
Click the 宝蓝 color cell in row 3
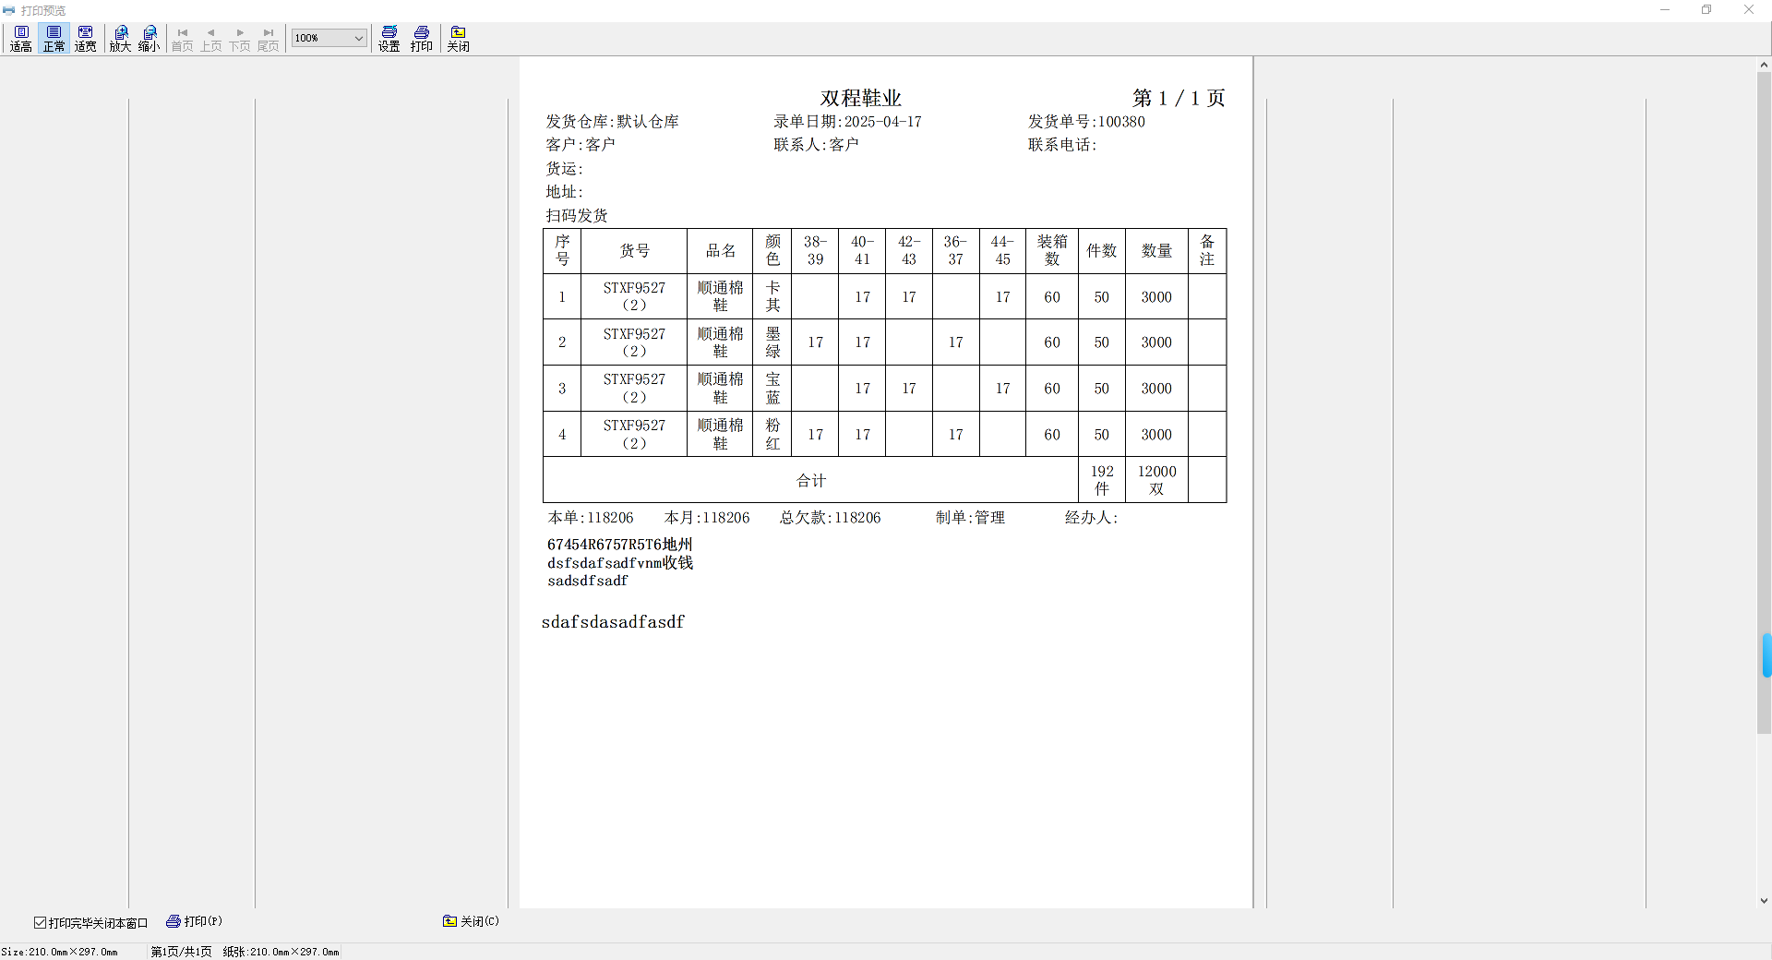pyautogui.click(x=772, y=389)
